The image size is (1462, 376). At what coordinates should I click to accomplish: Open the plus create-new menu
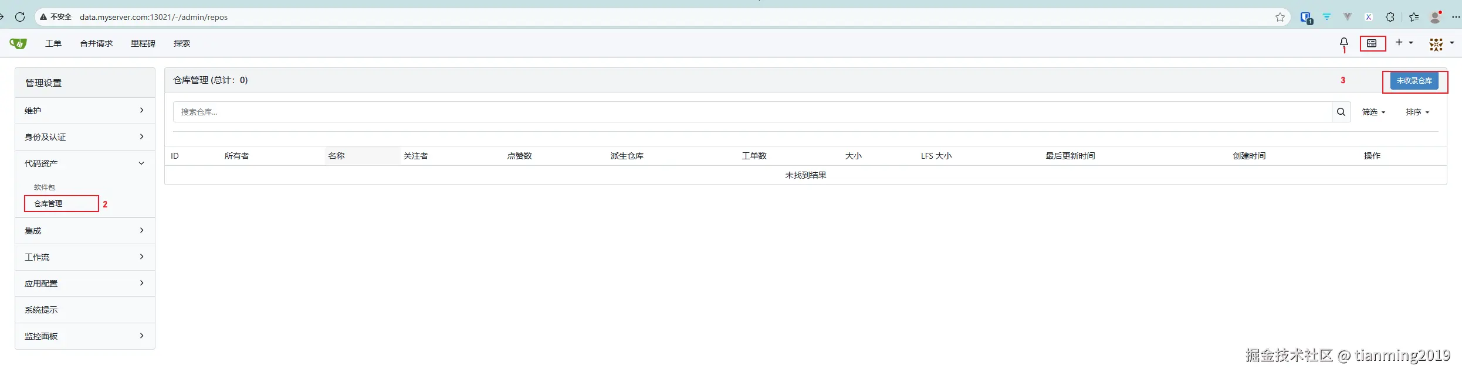click(x=1404, y=42)
